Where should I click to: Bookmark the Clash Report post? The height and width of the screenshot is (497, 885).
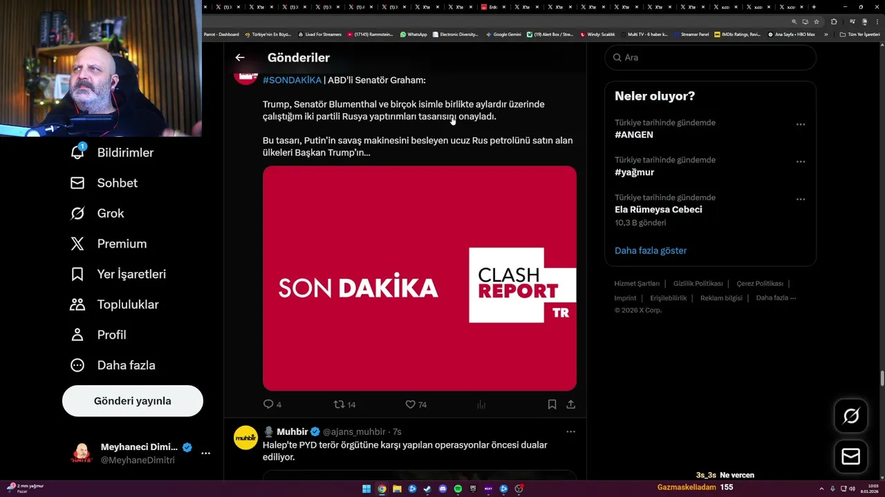pos(552,405)
